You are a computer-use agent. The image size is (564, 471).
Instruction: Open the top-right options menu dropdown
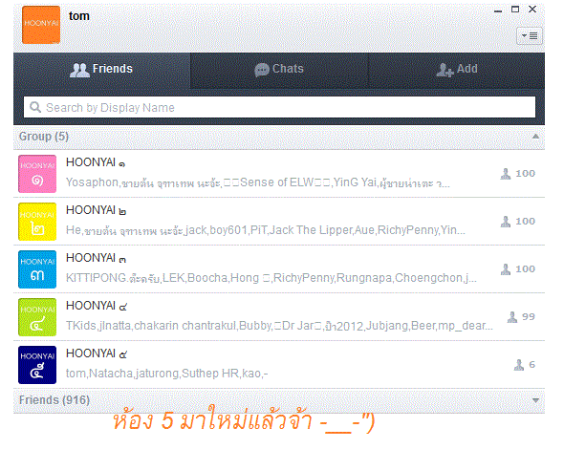click(530, 36)
